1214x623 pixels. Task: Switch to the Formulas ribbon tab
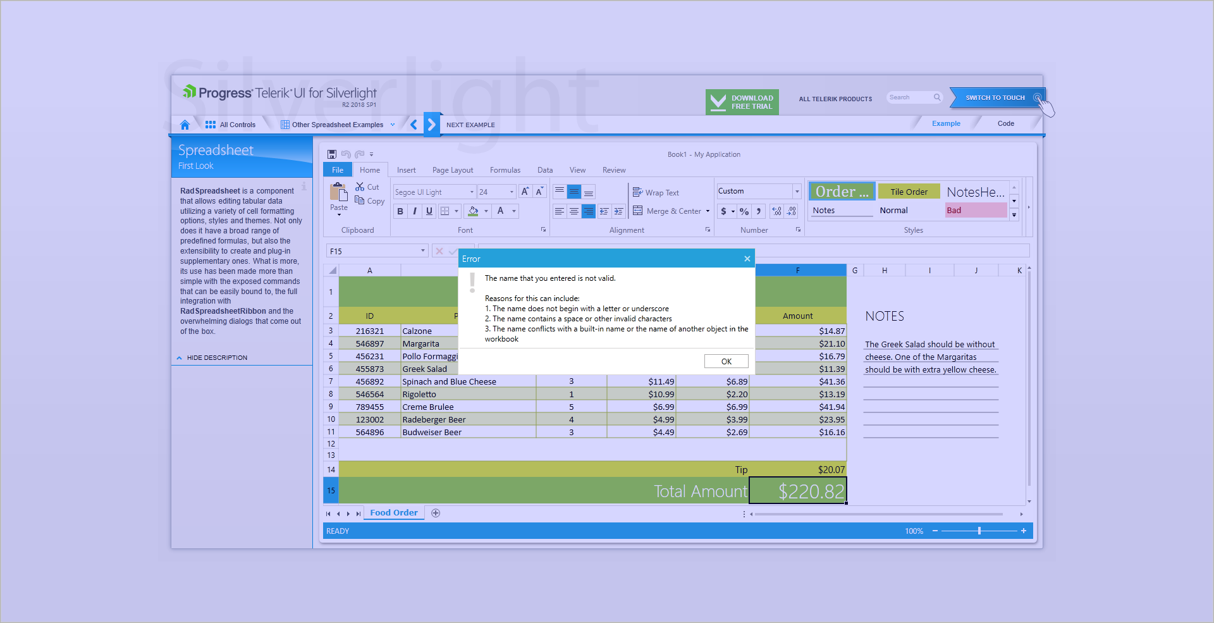(x=505, y=170)
